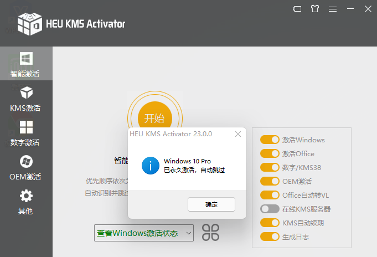
Task: Click the tag icon in the title bar
Action: point(297,9)
